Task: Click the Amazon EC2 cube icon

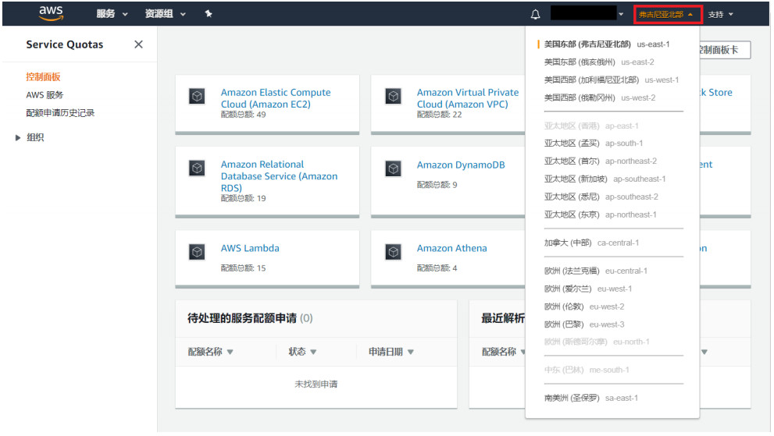Action: coord(197,96)
